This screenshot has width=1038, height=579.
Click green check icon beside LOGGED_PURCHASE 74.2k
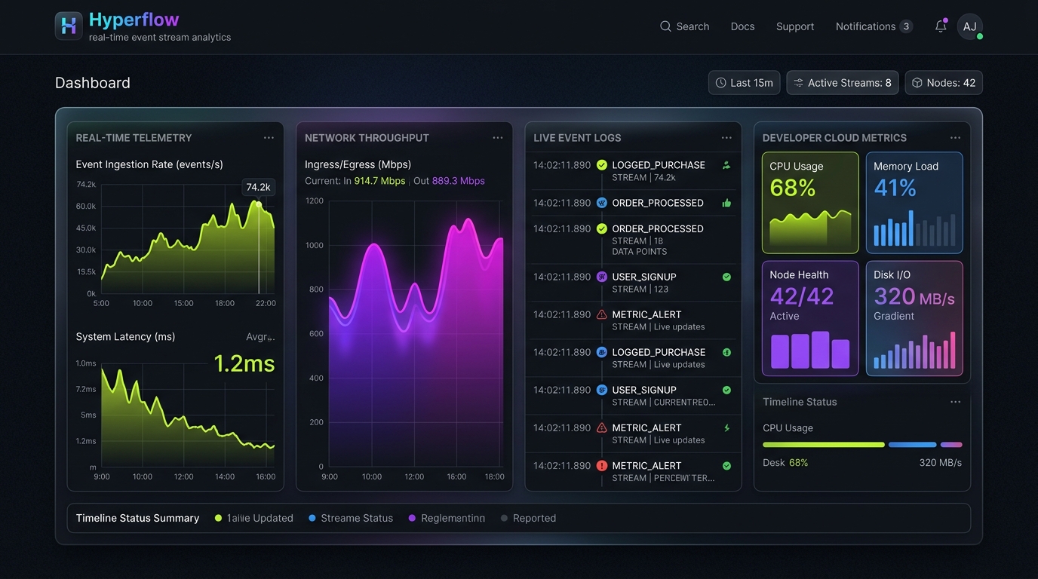pos(601,165)
